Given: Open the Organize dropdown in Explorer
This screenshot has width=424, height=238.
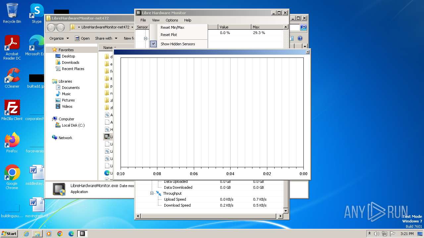Looking at the screenshot, I should coord(59,38).
